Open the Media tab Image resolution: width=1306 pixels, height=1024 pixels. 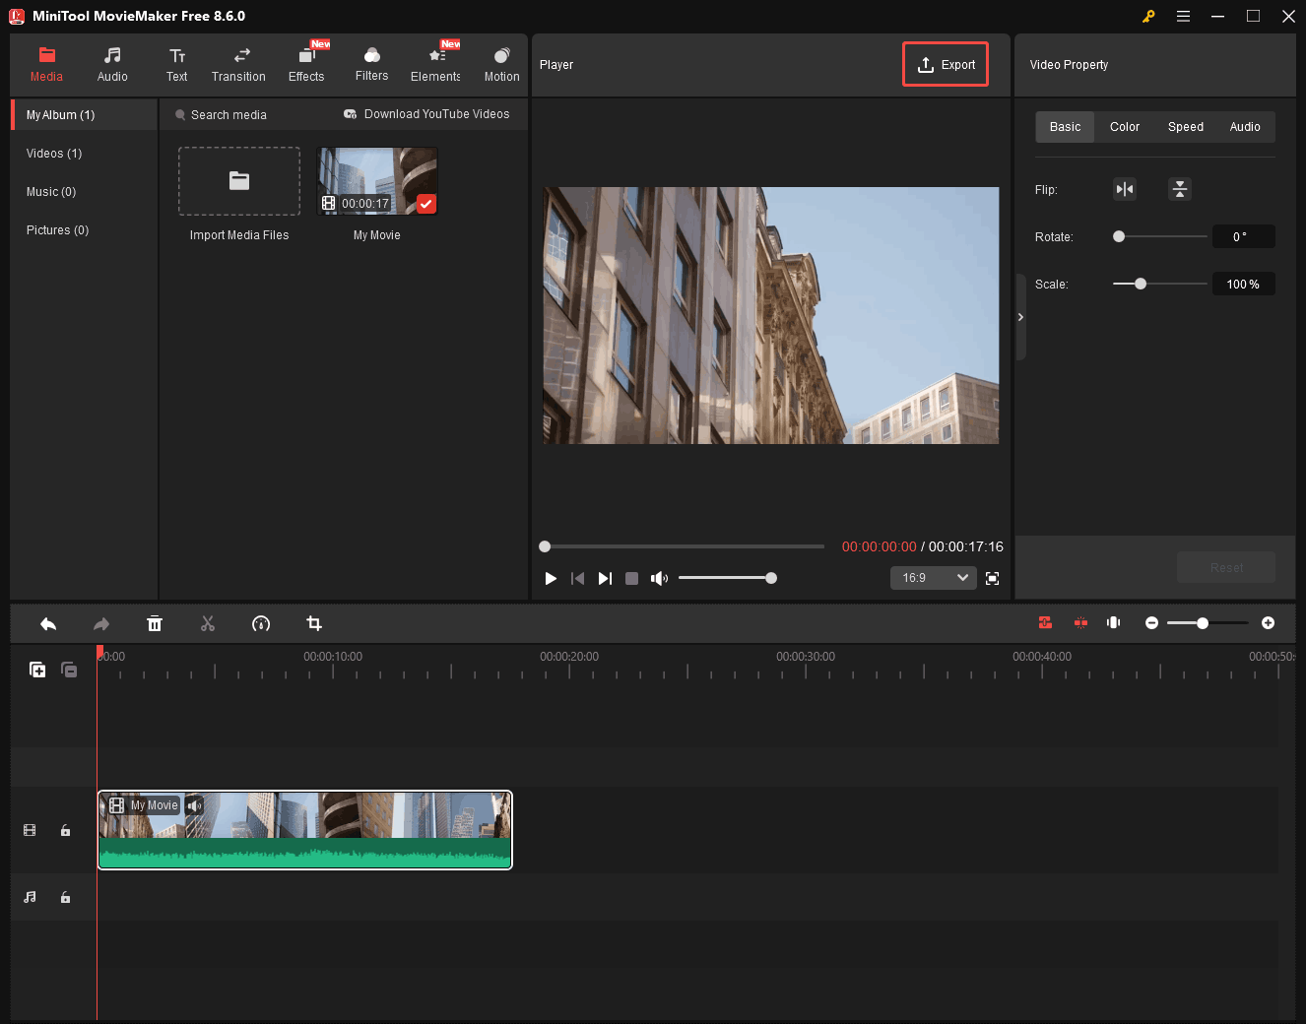pyautogui.click(x=46, y=65)
